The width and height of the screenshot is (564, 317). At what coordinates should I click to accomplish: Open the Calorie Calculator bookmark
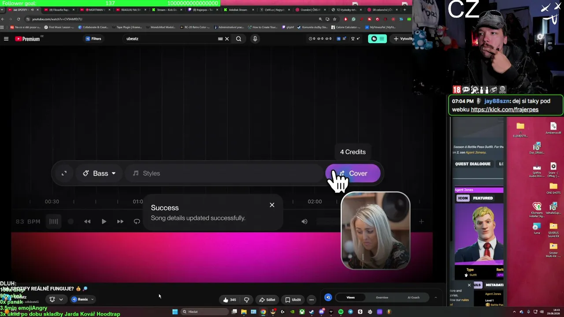tap(345, 27)
